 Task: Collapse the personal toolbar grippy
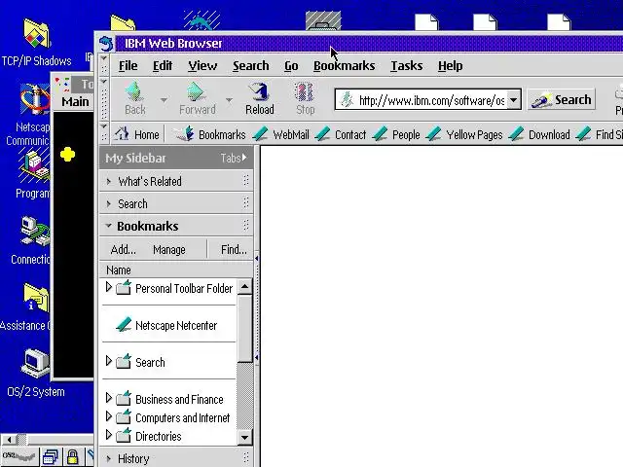point(104,133)
